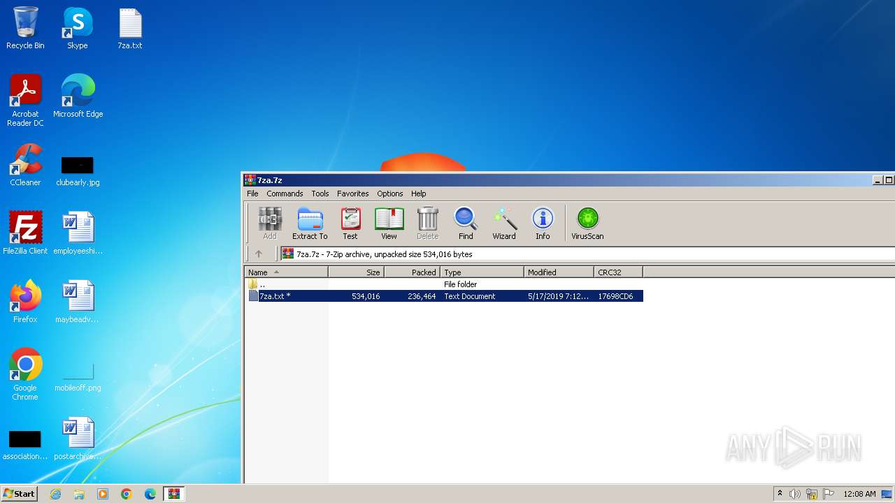895x503 pixels.
Task: Select the 7za.txt file row
Action: pyautogui.click(x=444, y=296)
